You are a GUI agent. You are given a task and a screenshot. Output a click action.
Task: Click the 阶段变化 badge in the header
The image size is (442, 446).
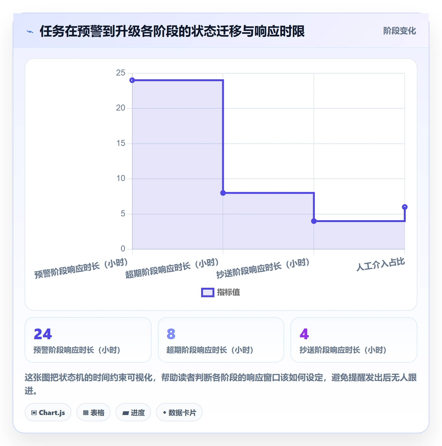click(399, 31)
